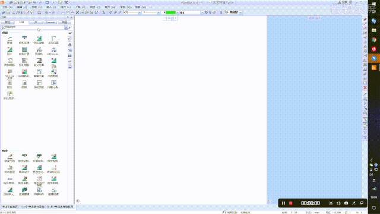The height and width of the screenshot is (214, 380).
Task: Pick the green pen color swatch
Action: click(170, 12)
